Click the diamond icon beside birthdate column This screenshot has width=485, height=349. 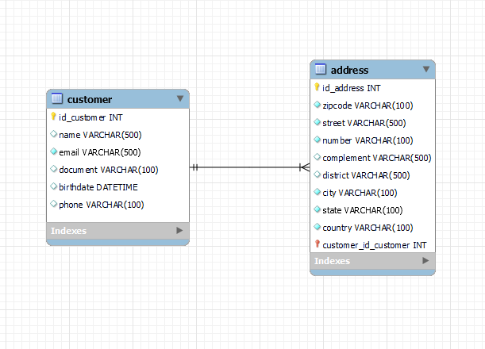click(53, 186)
